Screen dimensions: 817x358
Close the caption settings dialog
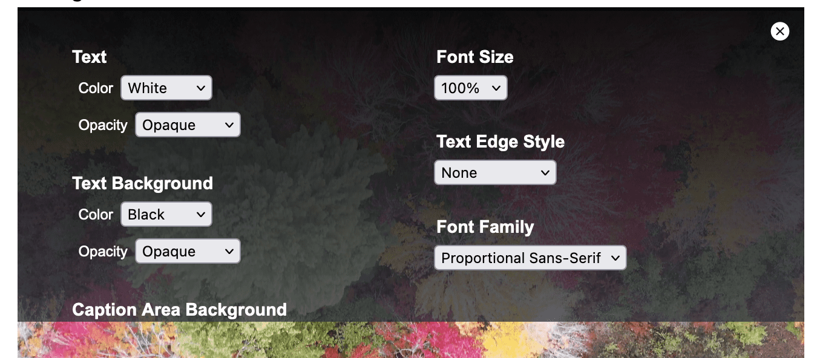click(x=779, y=31)
